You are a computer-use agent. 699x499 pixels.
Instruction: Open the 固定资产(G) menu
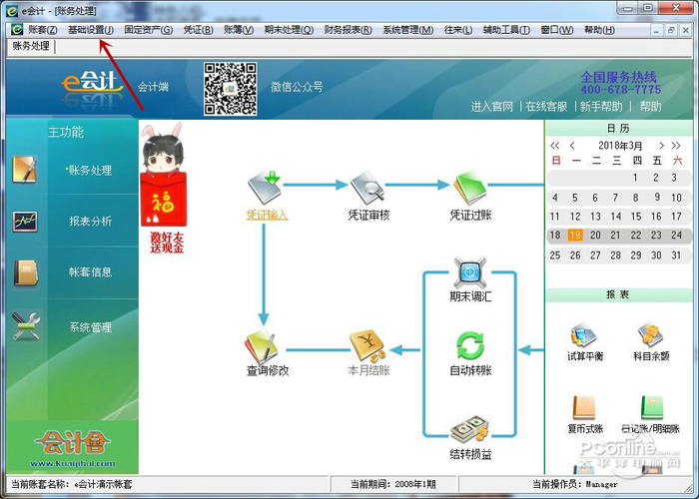pyautogui.click(x=149, y=30)
